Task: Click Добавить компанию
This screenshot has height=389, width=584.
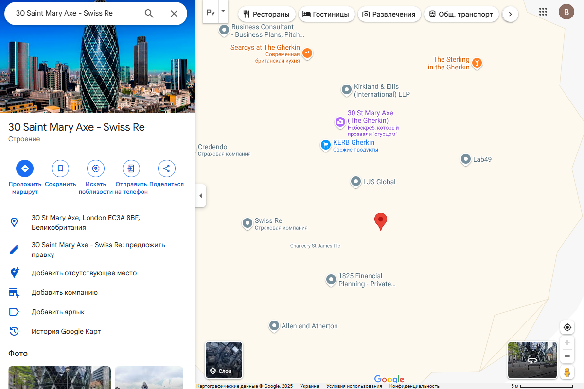Action: 97,292
